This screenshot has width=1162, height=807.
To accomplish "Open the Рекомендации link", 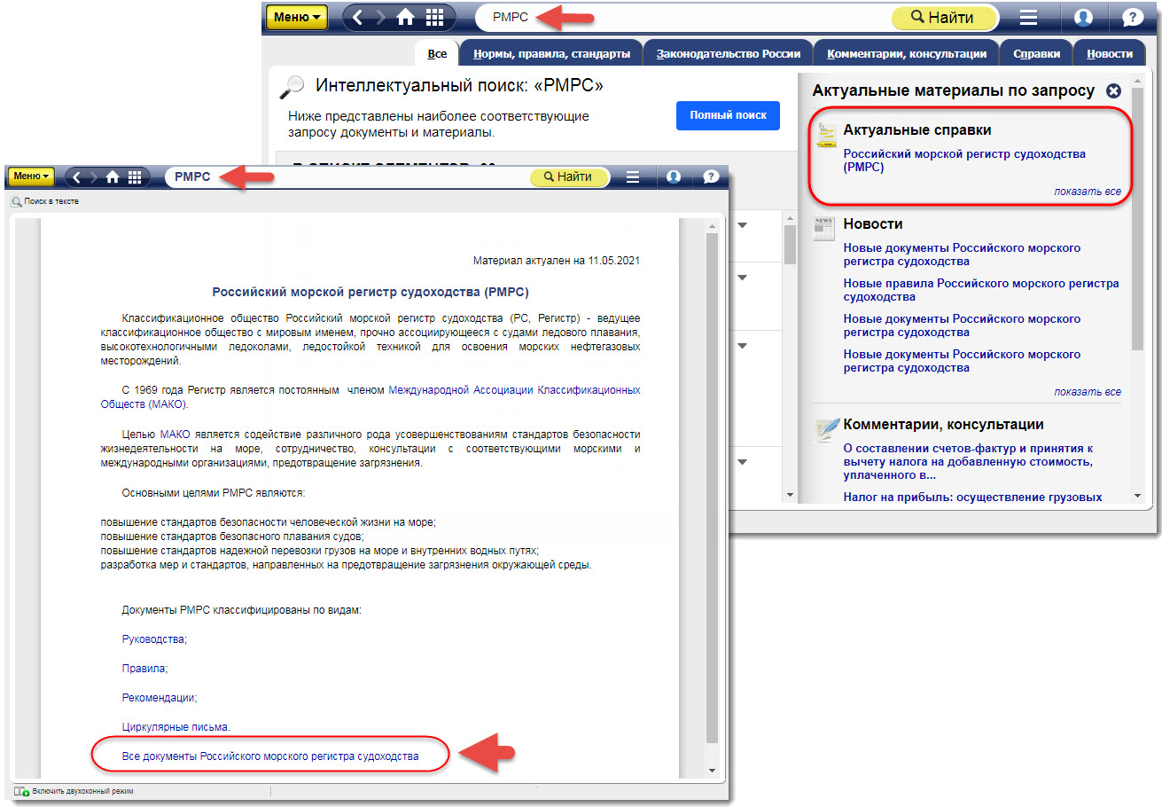I will [158, 698].
